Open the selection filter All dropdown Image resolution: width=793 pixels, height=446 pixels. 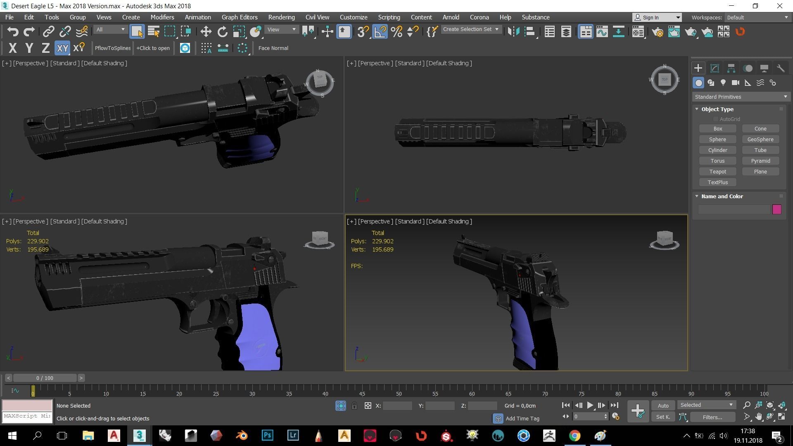click(110, 30)
